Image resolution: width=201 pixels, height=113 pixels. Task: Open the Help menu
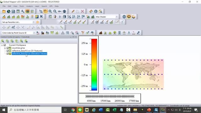[57, 6]
